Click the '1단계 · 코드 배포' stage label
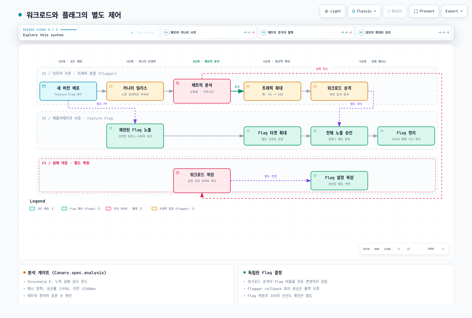472x318 pixels. tap(70, 62)
